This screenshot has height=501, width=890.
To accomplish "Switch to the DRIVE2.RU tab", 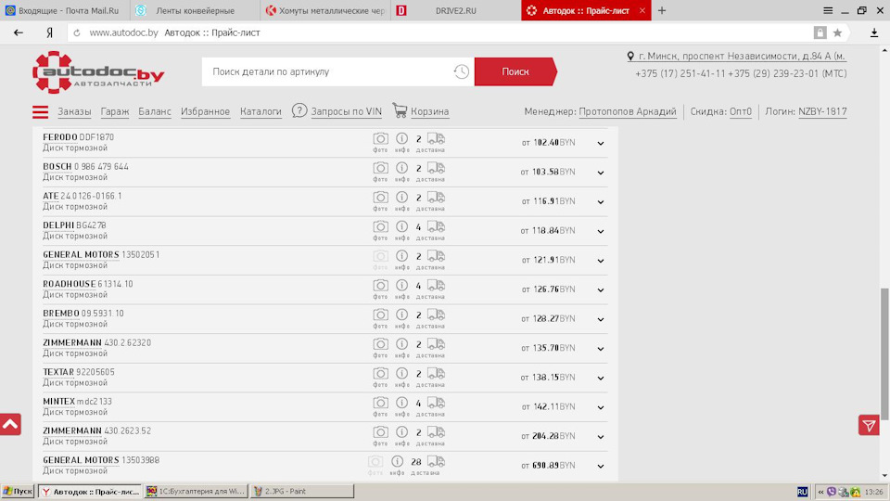I will pyautogui.click(x=456, y=10).
